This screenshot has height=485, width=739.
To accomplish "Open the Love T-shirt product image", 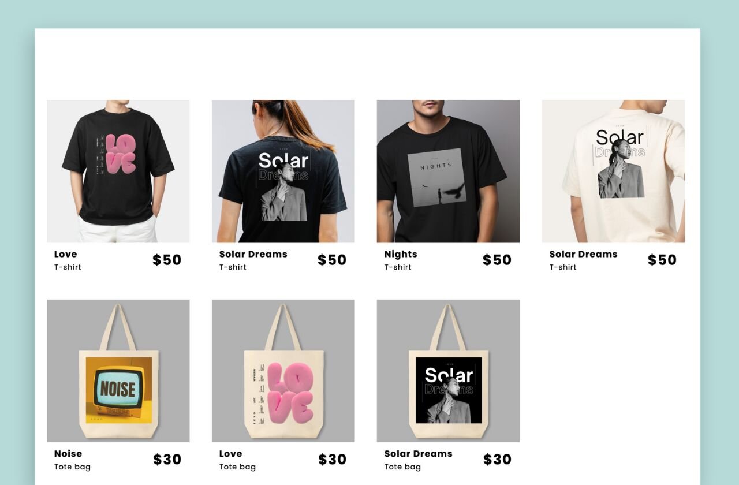I will pos(118,171).
